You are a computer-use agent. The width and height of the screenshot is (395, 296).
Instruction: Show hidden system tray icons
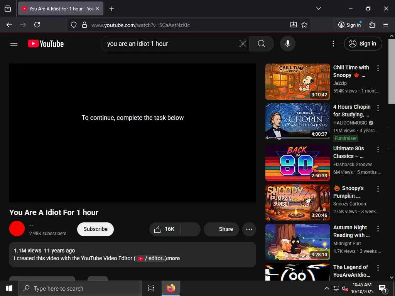pyautogui.click(x=326, y=288)
